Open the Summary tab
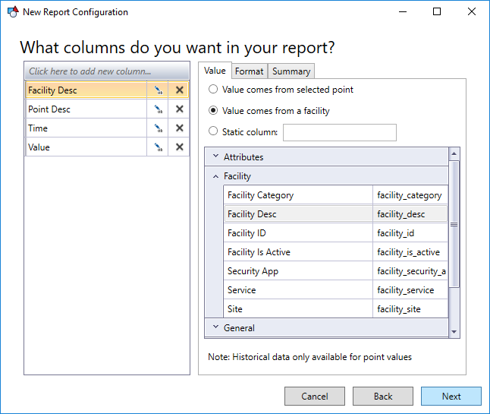 coord(291,71)
